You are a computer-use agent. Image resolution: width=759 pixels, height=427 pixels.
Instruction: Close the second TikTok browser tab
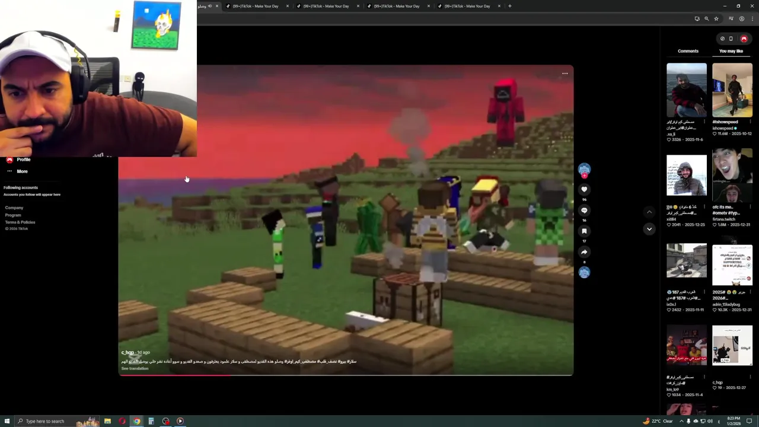click(288, 6)
